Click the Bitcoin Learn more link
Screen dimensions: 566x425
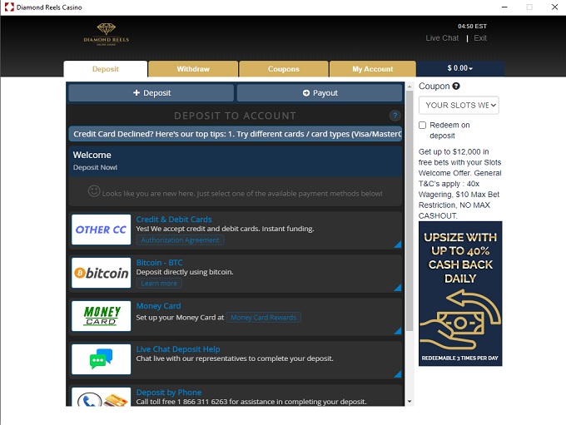[158, 284]
